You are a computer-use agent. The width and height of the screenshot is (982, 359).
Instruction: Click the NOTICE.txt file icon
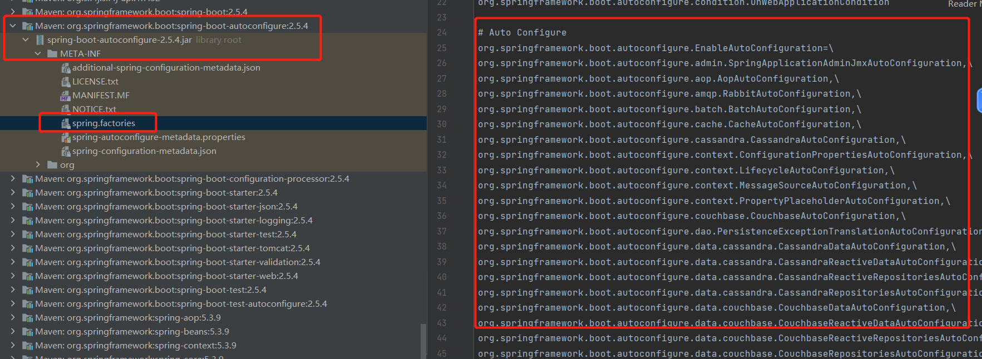tap(66, 109)
